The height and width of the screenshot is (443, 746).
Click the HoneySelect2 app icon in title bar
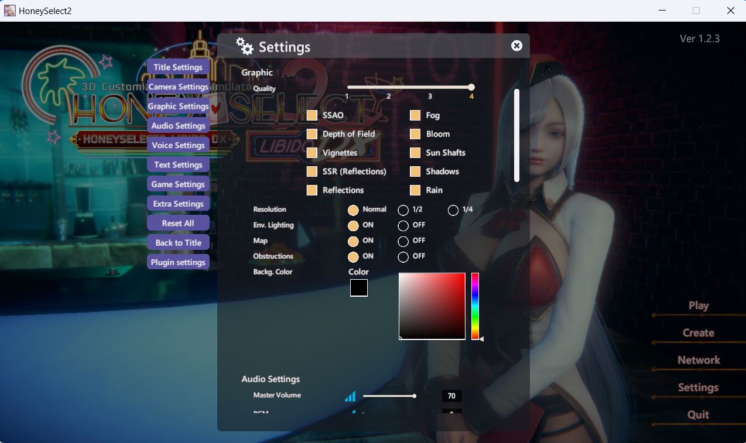(x=10, y=11)
